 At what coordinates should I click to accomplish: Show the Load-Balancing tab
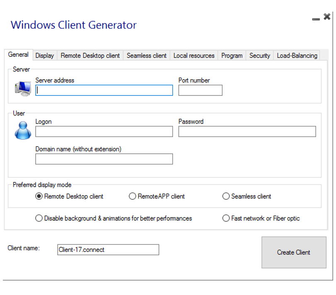coord(297,56)
